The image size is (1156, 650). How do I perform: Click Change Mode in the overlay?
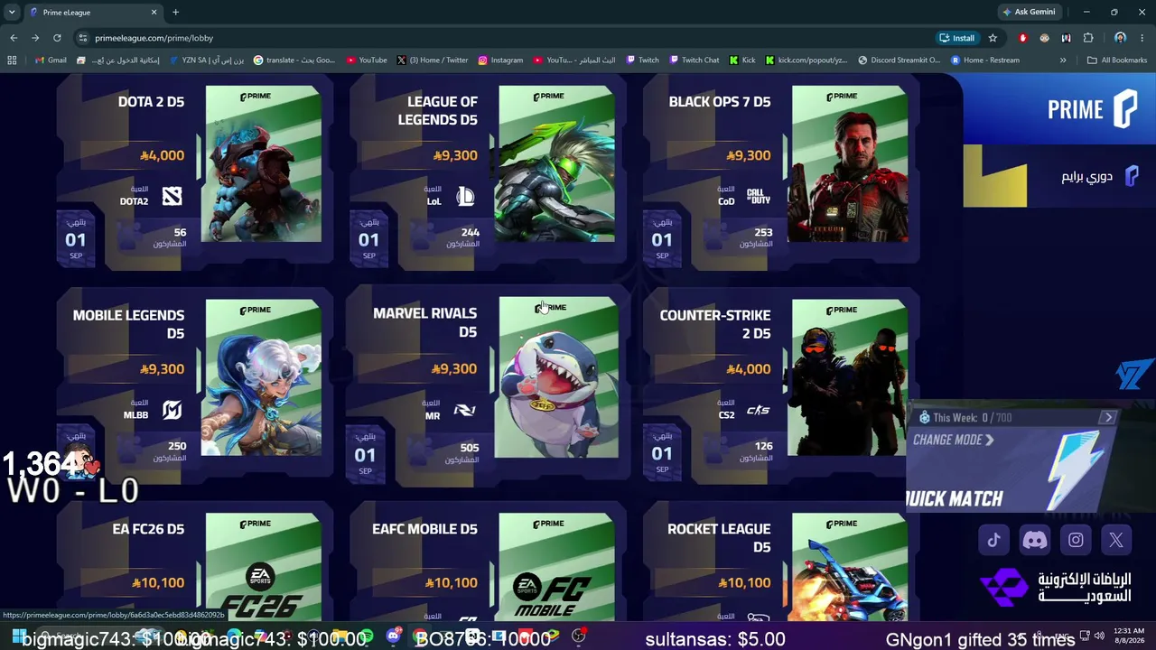click(953, 440)
